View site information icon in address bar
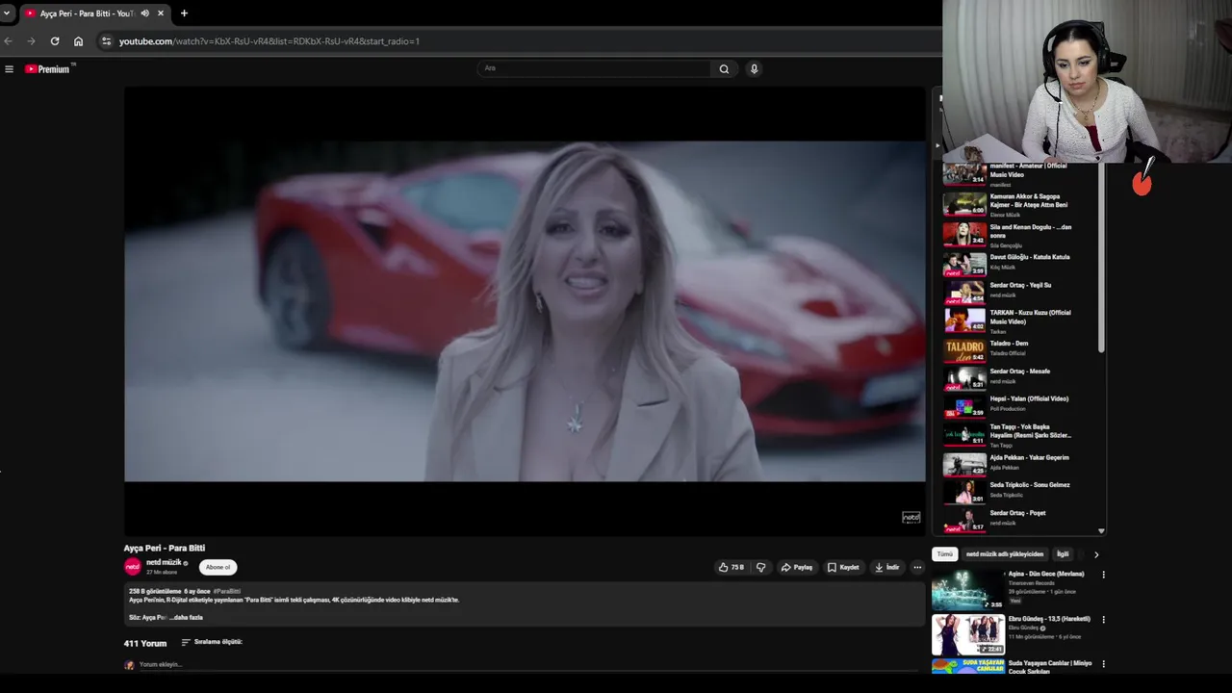 tap(107, 41)
